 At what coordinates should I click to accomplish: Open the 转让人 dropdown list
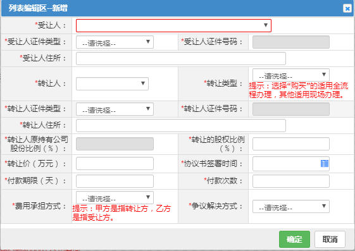point(112,83)
